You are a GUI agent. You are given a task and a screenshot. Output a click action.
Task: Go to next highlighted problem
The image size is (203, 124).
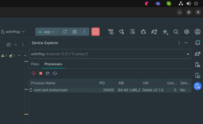[x=25, y=56]
